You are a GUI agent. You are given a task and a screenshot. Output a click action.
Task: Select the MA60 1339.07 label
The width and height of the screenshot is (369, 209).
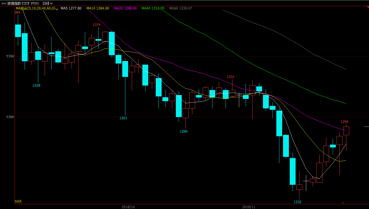coord(181,8)
